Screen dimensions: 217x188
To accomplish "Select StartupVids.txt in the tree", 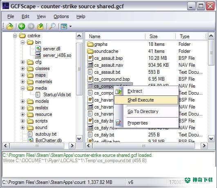I will coord(57,95).
